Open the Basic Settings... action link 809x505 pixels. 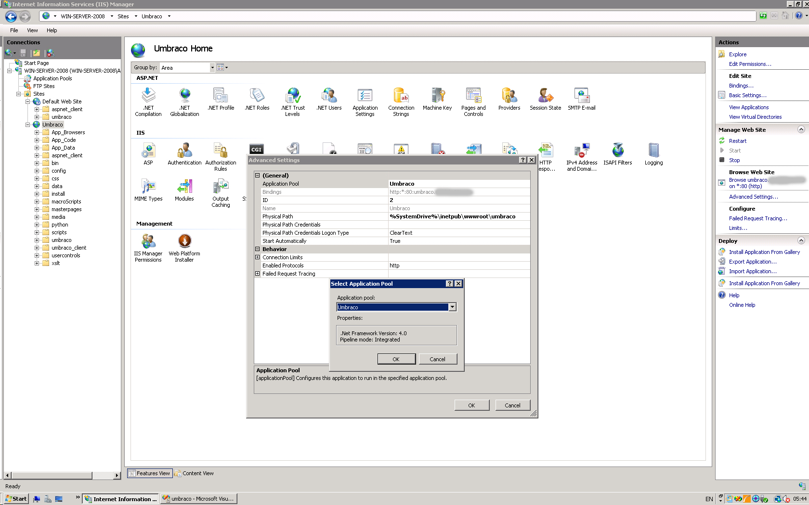point(747,95)
